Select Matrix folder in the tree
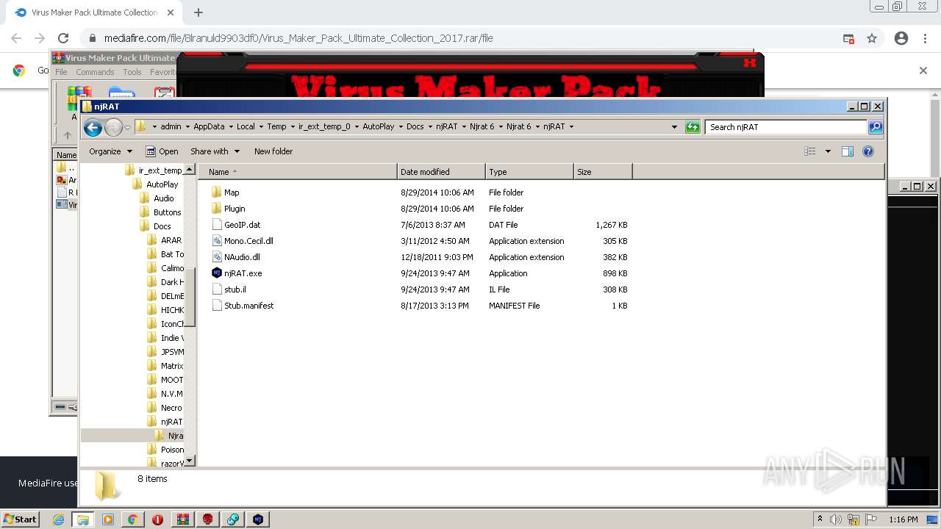Screen dimensions: 941x529 click(x=172, y=366)
